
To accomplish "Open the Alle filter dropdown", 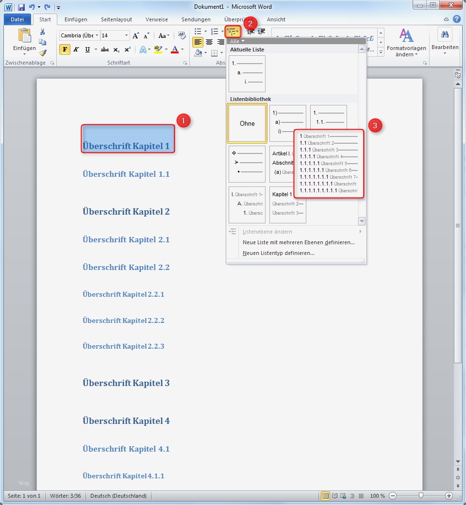I will point(236,41).
